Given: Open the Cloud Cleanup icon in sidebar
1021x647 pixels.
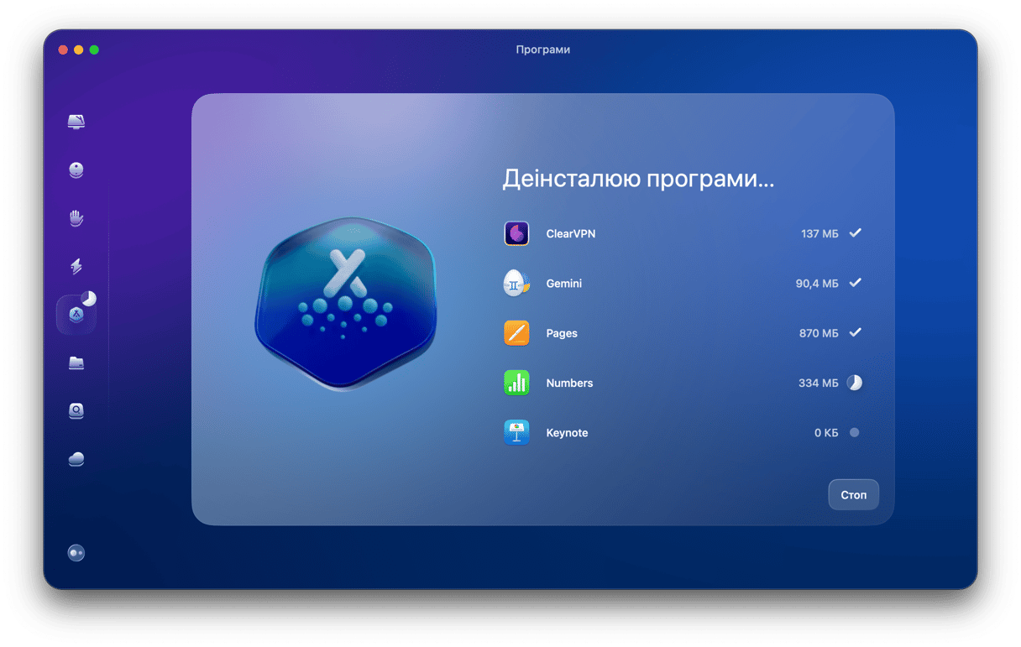Looking at the screenshot, I should point(76,459).
